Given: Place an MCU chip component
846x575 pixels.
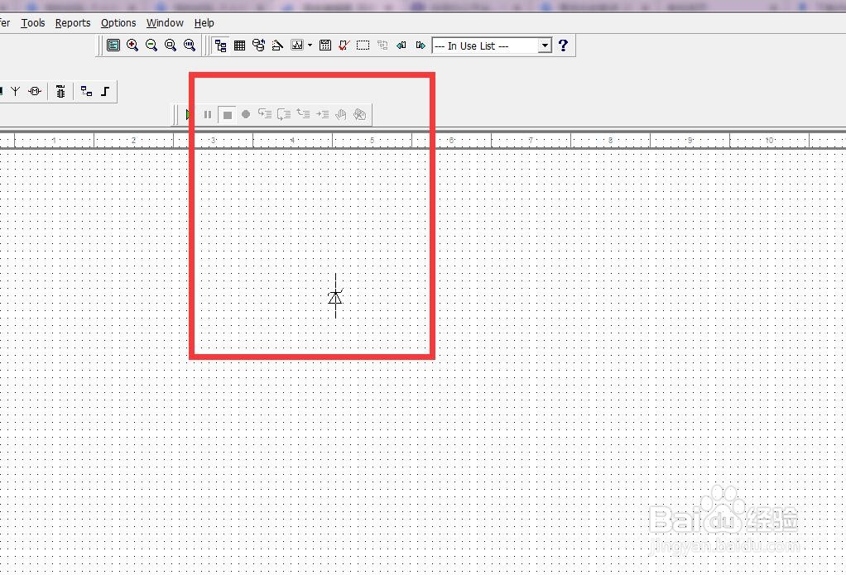Looking at the screenshot, I should tap(60, 91).
